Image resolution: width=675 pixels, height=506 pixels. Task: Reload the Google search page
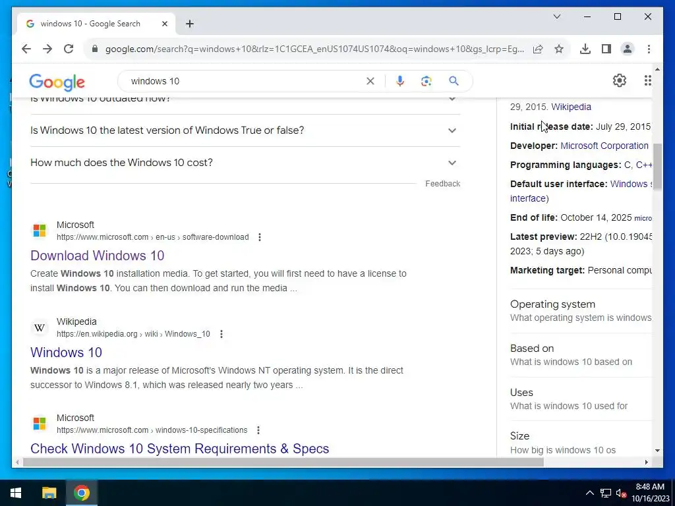69,49
